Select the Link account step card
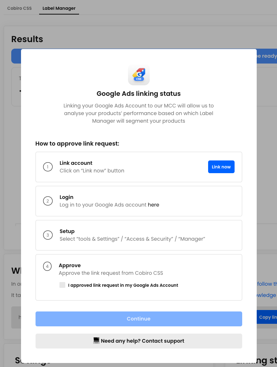 139,167
